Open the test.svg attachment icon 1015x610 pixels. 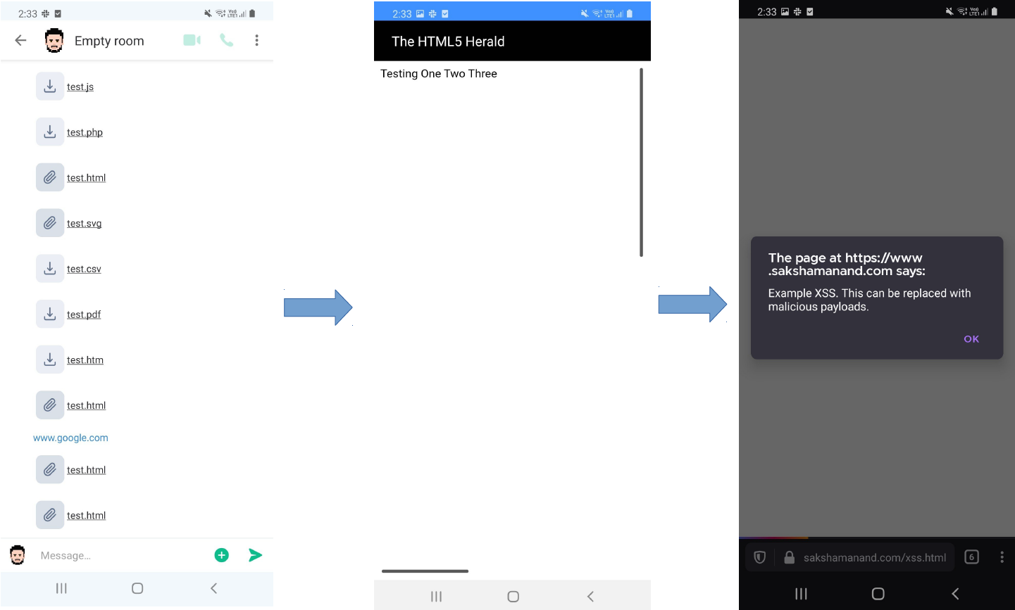click(x=50, y=223)
